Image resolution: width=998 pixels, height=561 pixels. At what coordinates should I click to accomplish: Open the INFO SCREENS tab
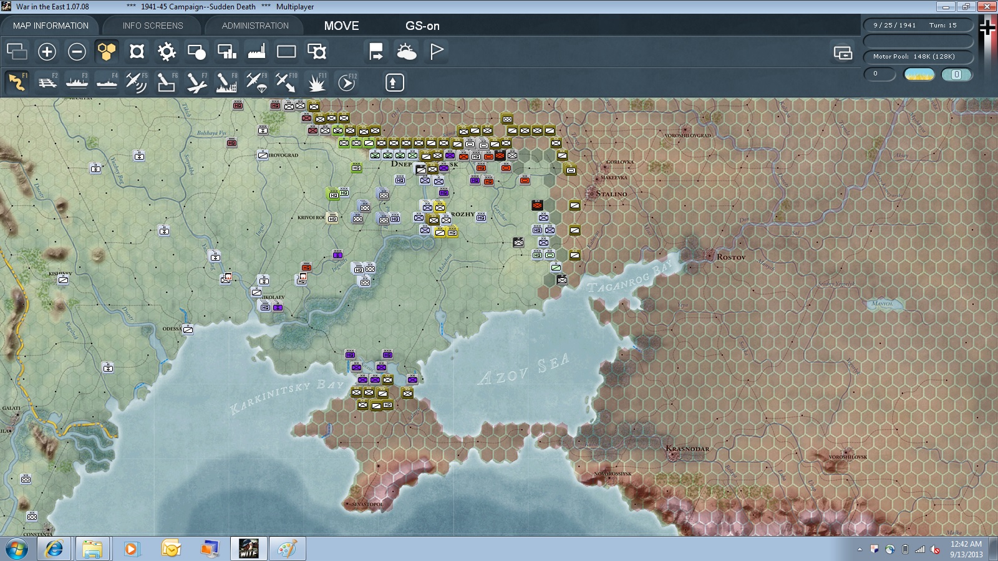click(x=153, y=26)
